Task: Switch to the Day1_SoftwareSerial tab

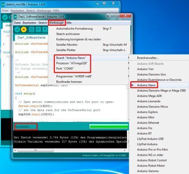Action: click(31, 38)
